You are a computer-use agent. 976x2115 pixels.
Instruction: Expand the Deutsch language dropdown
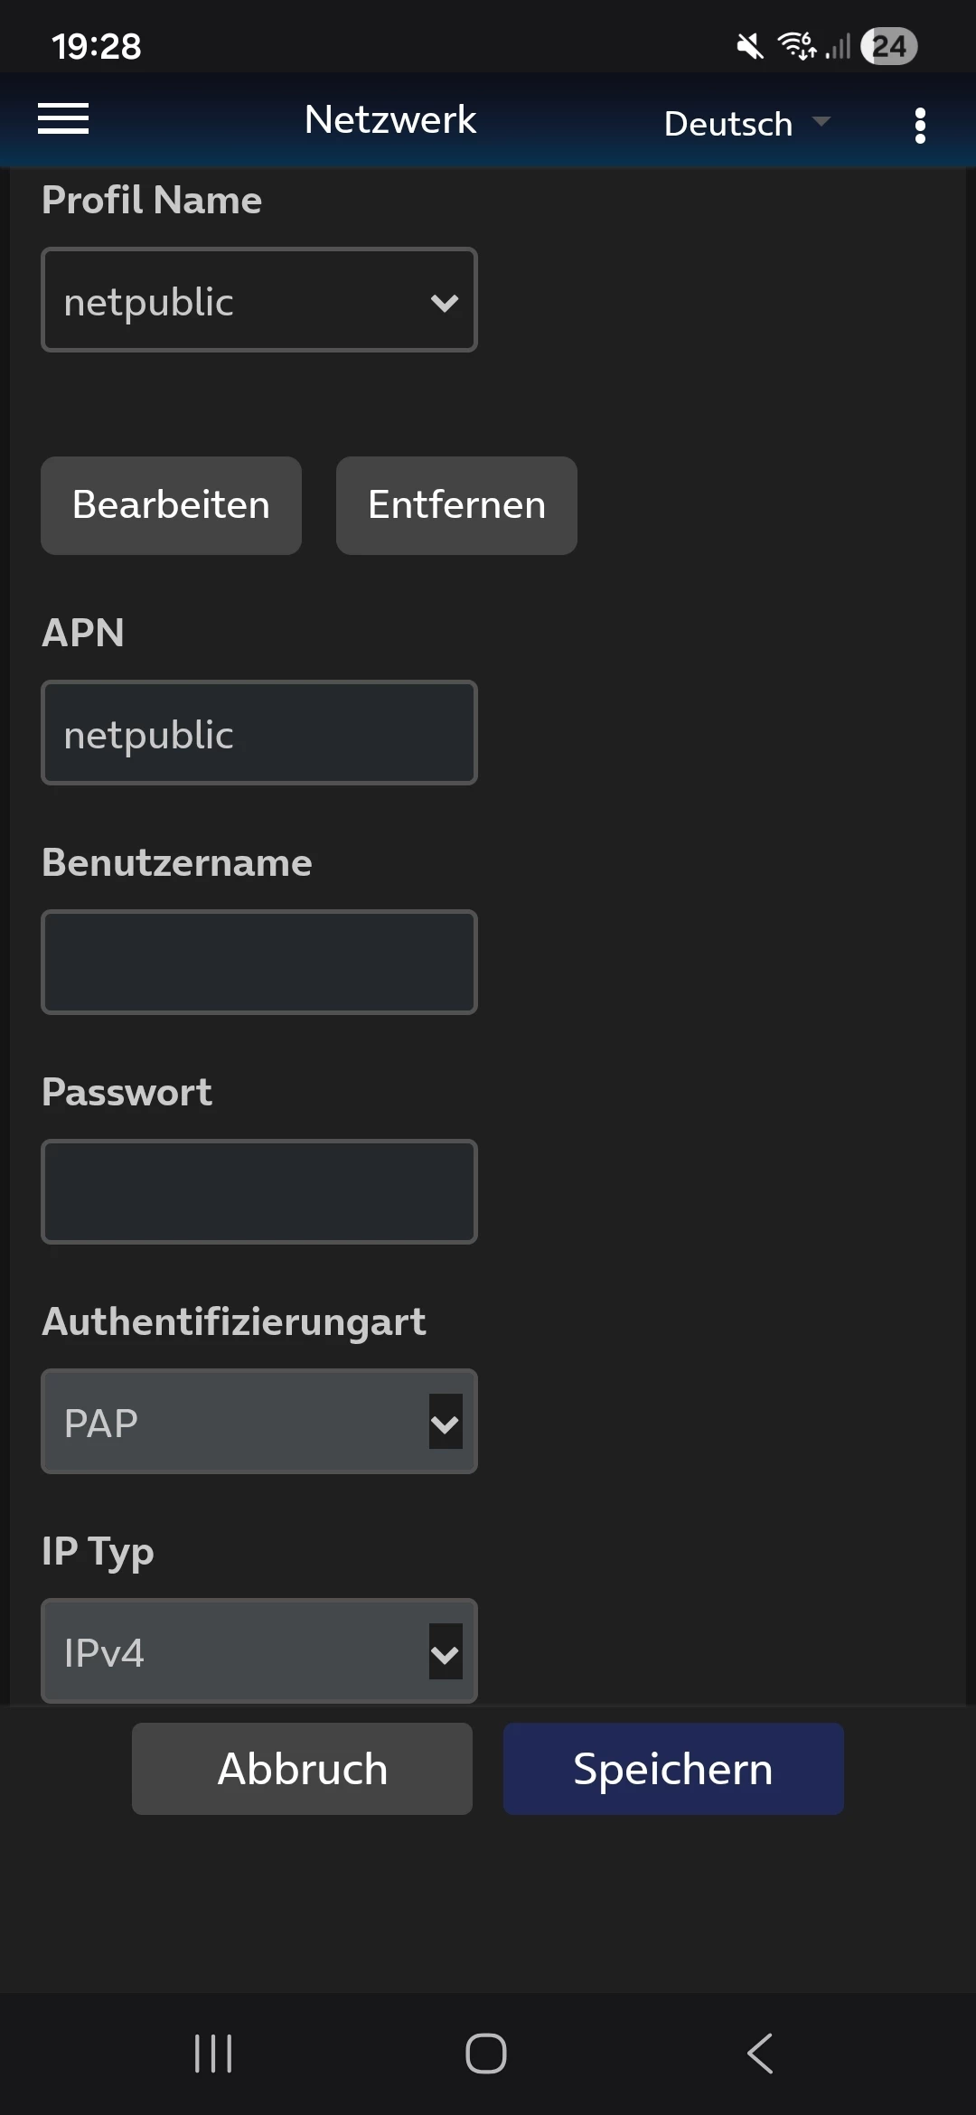click(x=746, y=123)
